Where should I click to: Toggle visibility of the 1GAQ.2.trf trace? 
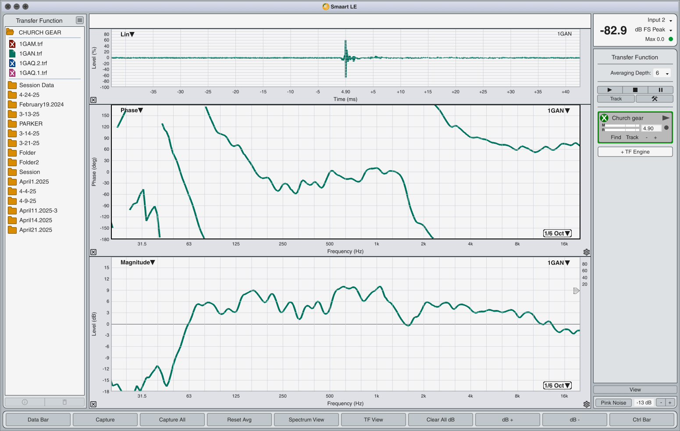click(x=12, y=63)
